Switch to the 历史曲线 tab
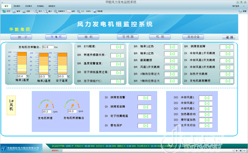Image resolution: width=248 pixels, height=153 pixels. (x=40, y=7)
